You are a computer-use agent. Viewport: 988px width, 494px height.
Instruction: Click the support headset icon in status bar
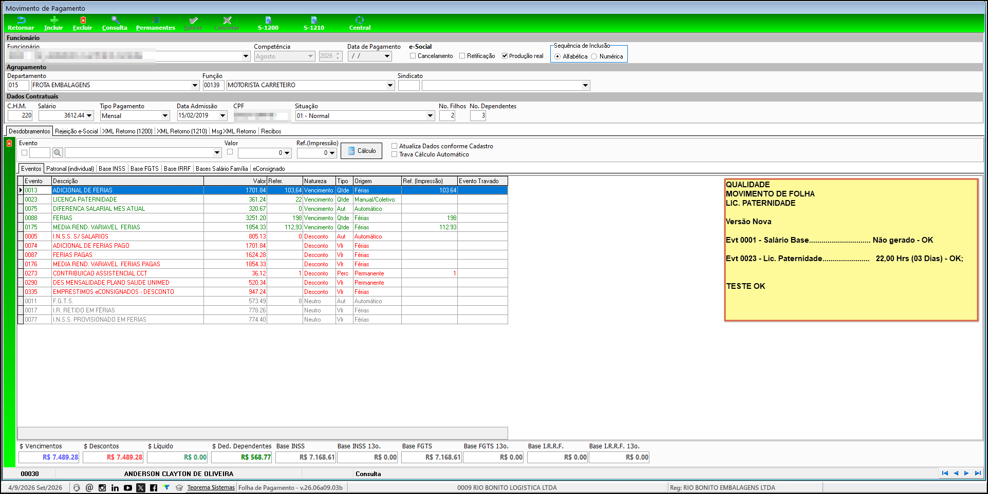coord(77,488)
